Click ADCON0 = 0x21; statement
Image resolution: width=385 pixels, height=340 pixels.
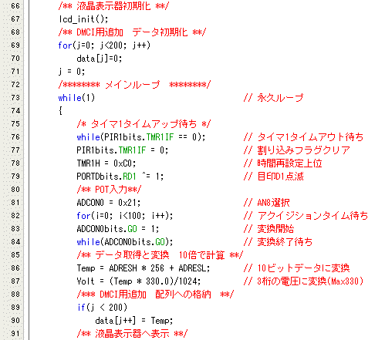tap(109, 203)
